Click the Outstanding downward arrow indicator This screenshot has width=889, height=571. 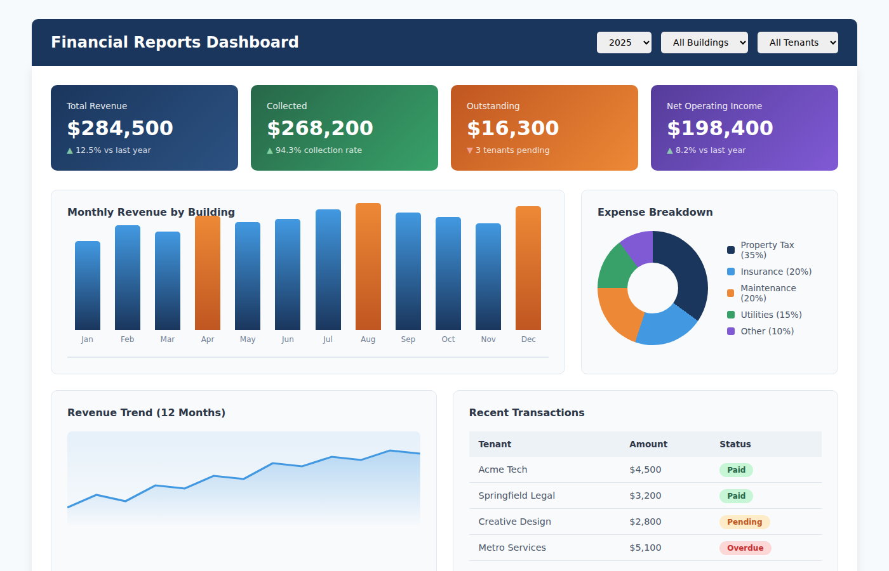tap(471, 150)
